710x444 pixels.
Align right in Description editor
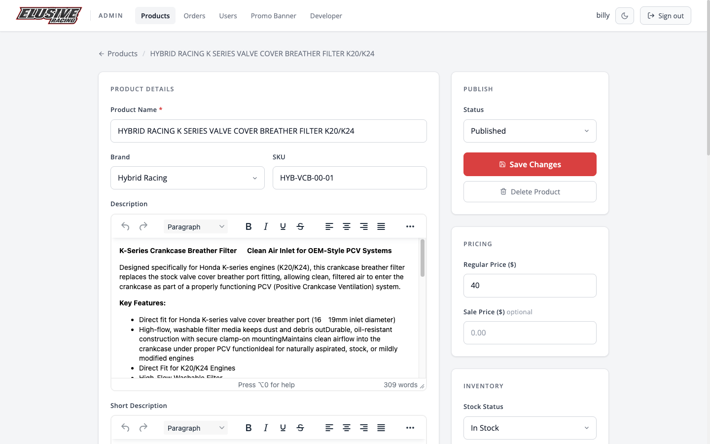364,226
